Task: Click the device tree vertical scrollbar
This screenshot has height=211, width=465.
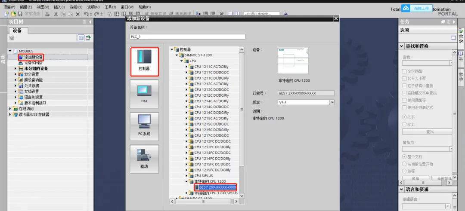Action: click(x=242, y=107)
